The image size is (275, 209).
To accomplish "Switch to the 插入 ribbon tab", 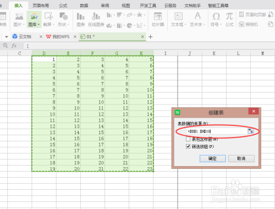I will (x=18, y=5).
